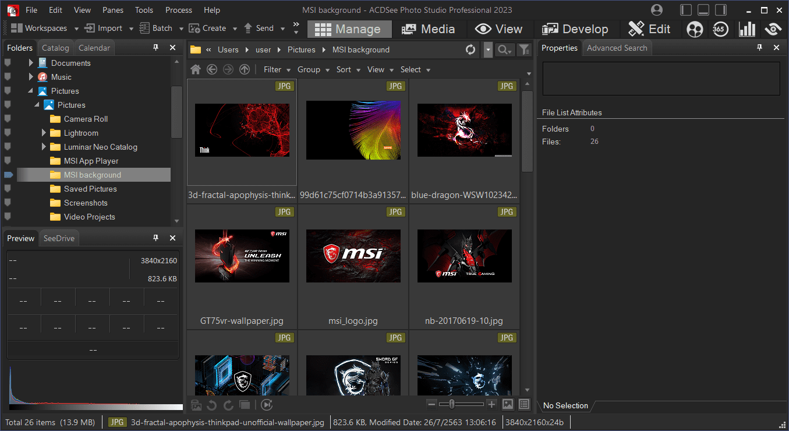Click the quick search magnifier icon
Viewport: 789px width, 431px height.
504,50
